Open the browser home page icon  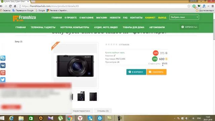[15, 6]
